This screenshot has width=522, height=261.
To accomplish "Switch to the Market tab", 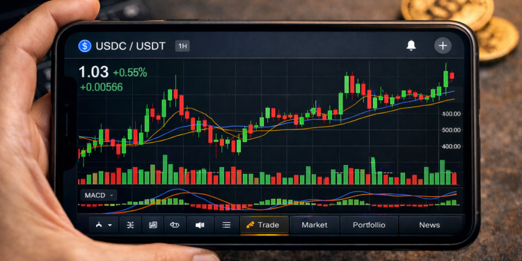I will pyautogui.click(x=315, y=225).
